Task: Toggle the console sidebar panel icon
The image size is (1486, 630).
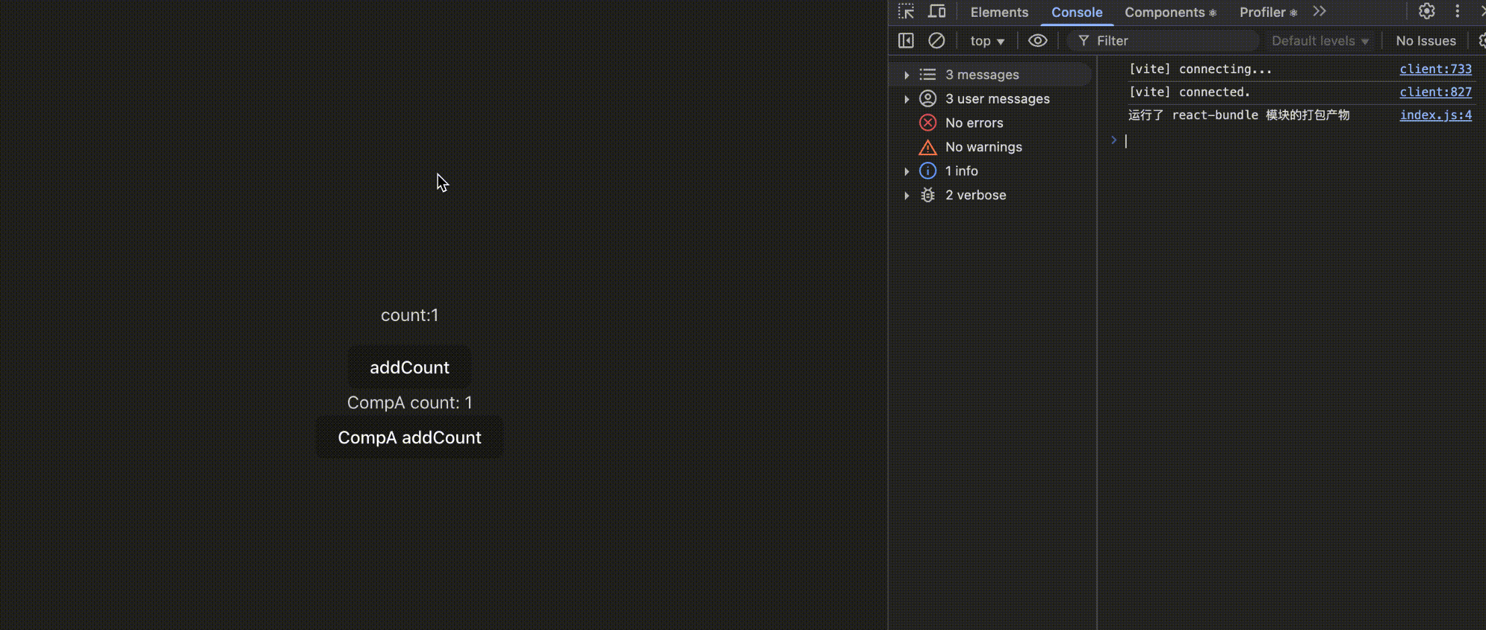Action: coord(906,41)
